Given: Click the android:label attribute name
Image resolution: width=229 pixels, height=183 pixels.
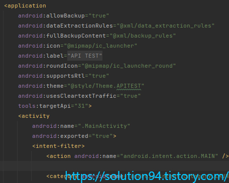Looking at the screenshot, I should pyautogui.click(x=41, y=56).
